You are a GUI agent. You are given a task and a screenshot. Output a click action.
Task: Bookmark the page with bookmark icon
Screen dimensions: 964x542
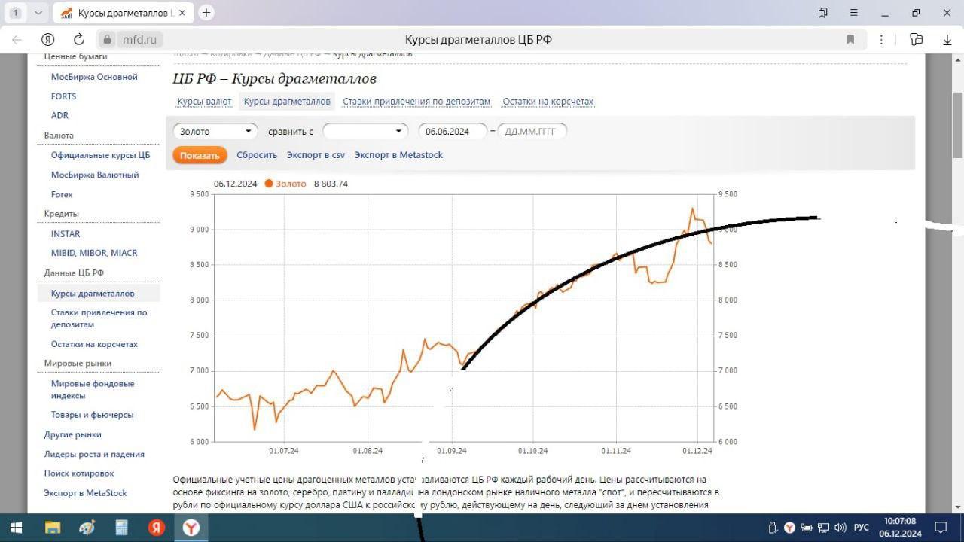click(850, 40)
